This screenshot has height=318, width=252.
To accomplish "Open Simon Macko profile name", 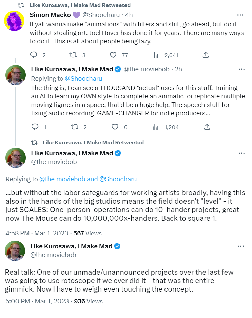I will pos(50,15).
